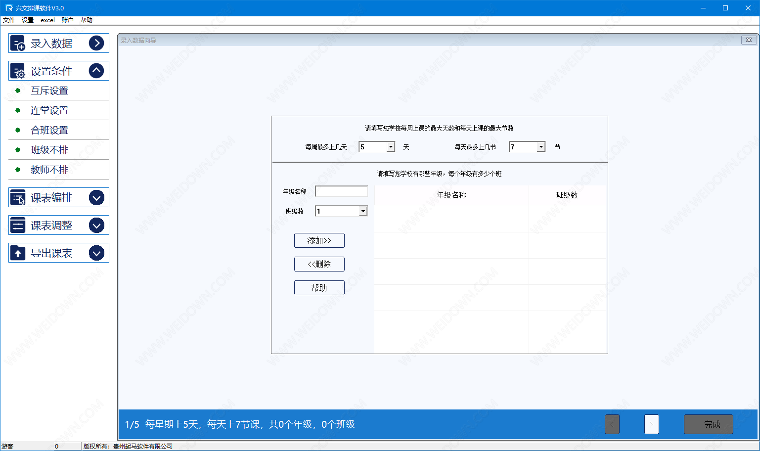Click the 导出课表 label in sidebar

tap(51, 253)
